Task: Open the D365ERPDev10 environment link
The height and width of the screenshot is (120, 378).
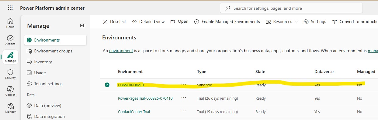Action: [x=131, y=85]
